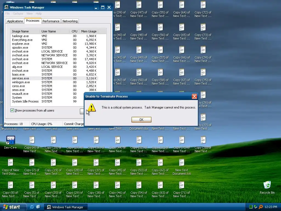Viewport: 281px width, 211px height.
Task: Select the csrss.exe process row
Action: point(54,86)
